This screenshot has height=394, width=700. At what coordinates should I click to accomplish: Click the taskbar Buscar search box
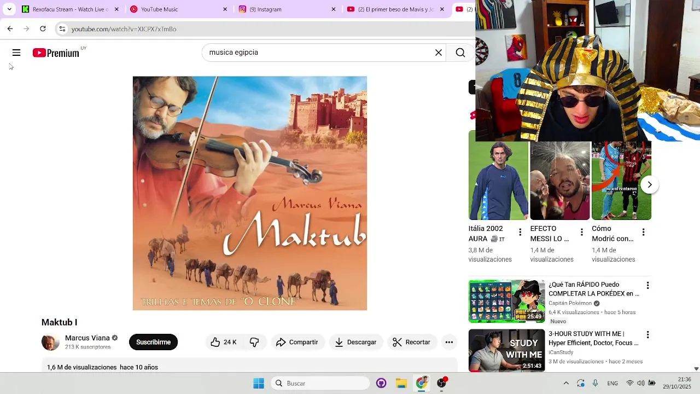[x=320, y=383]
